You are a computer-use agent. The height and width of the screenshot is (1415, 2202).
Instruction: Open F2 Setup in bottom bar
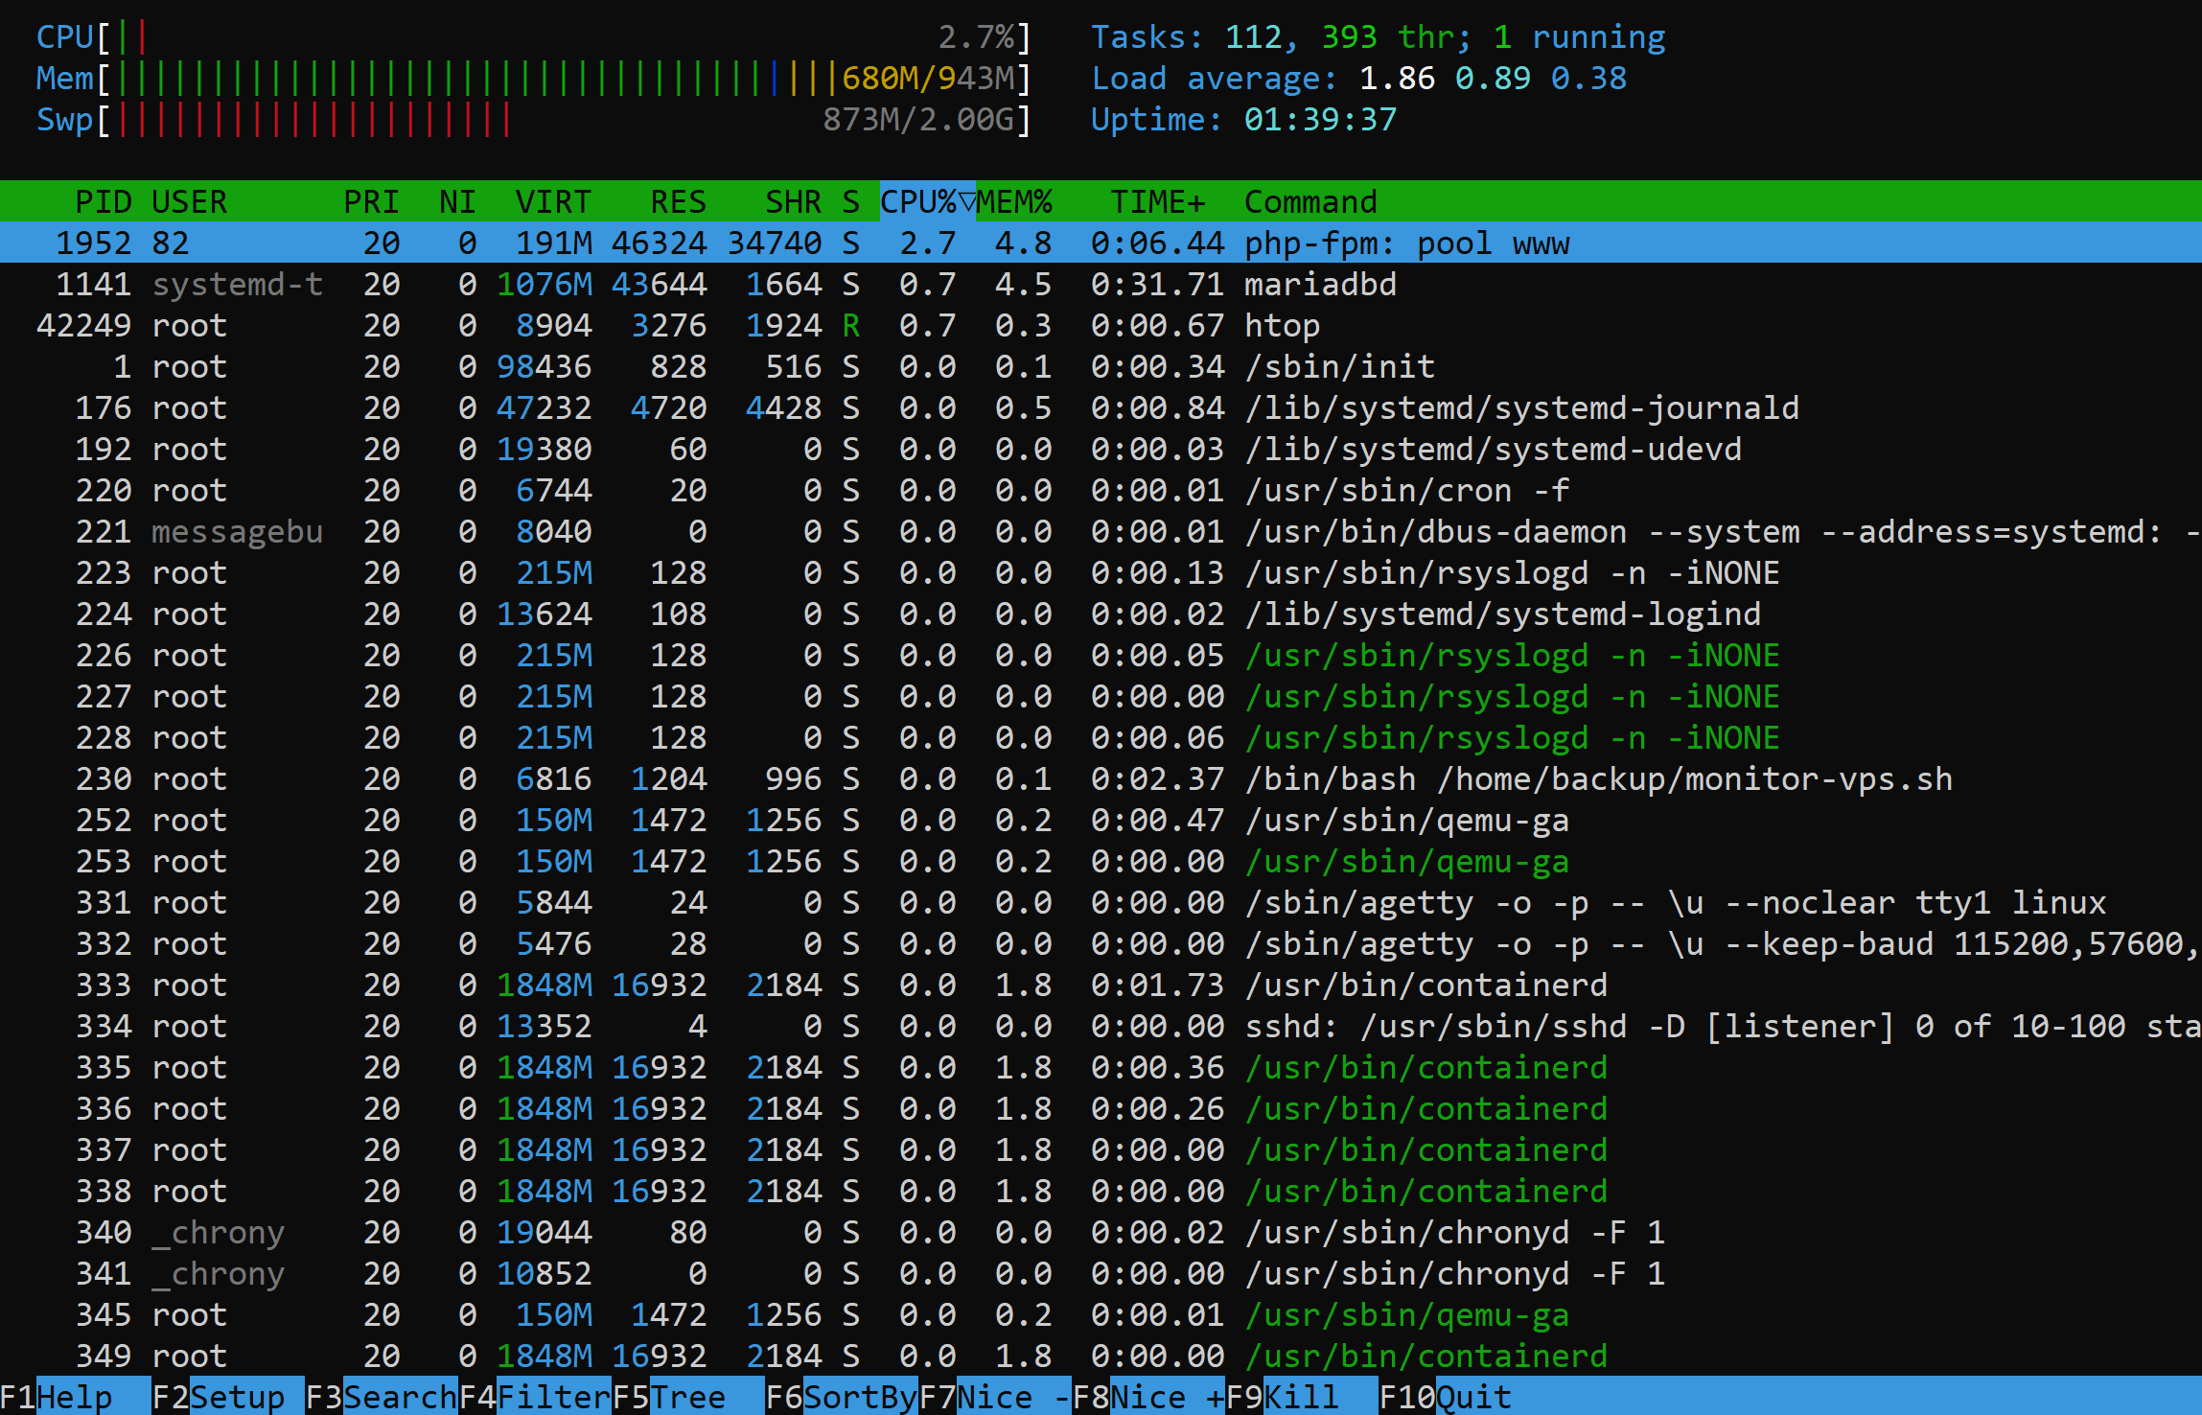tap(228, 1397)
